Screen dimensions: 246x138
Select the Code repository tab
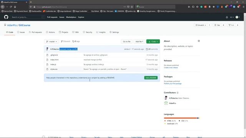[x=10, y=32]
